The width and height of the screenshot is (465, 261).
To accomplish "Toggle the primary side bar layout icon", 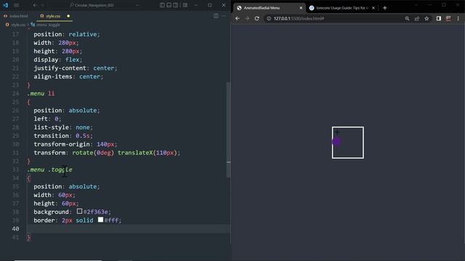I will point(162,5).
